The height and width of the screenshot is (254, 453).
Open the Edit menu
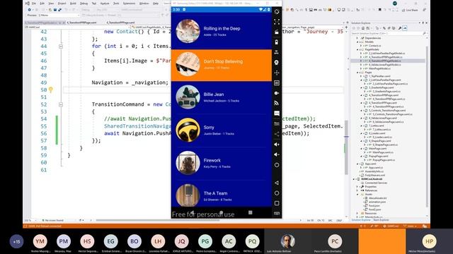(x=42, y=4)
